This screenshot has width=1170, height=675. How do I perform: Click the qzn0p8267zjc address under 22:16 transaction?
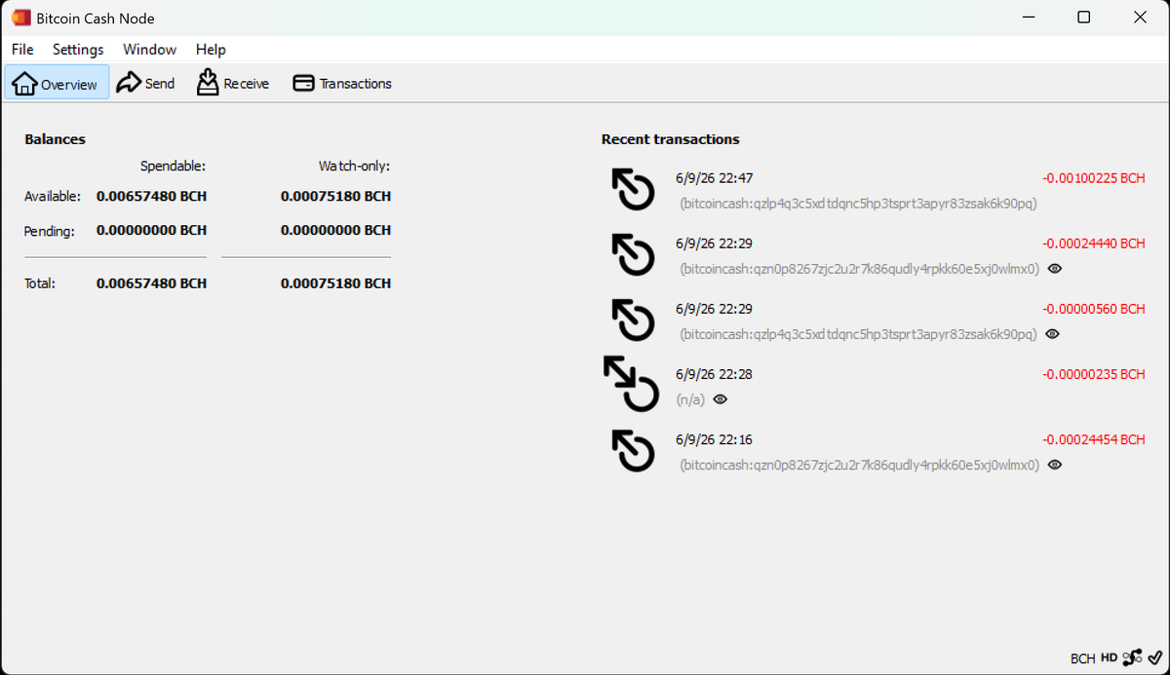click(859, 466)
